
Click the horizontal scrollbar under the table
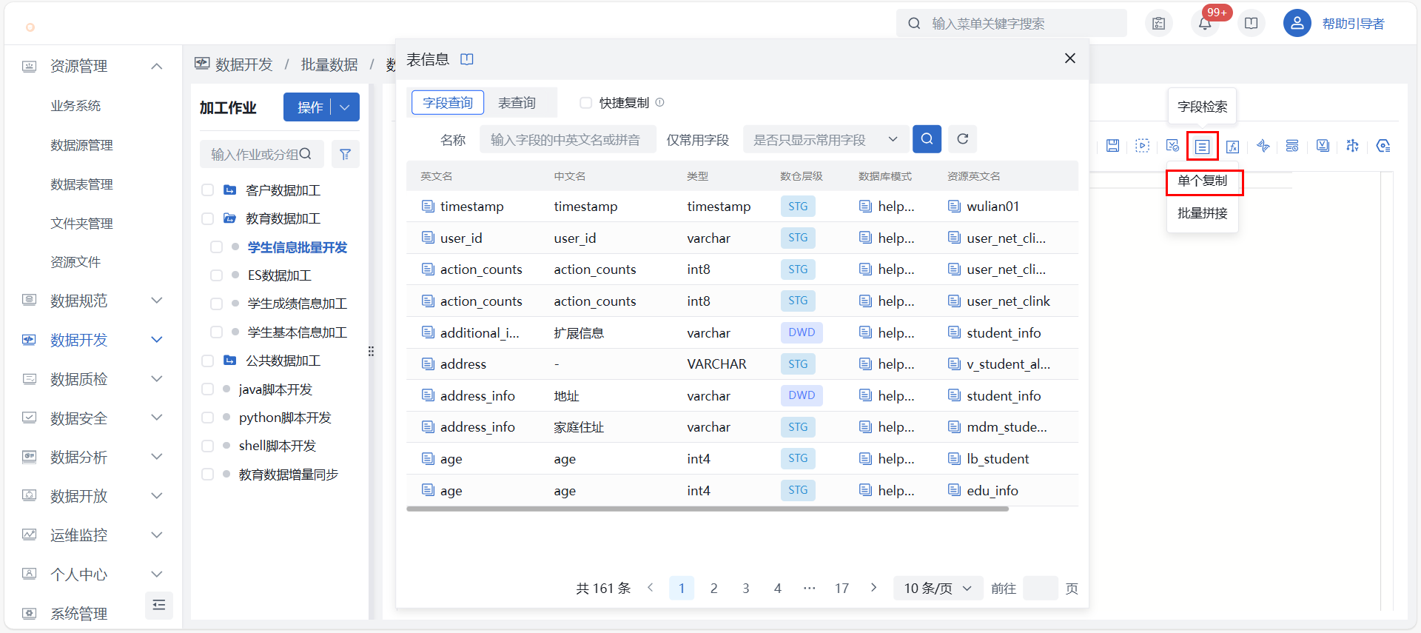point(708,509)
